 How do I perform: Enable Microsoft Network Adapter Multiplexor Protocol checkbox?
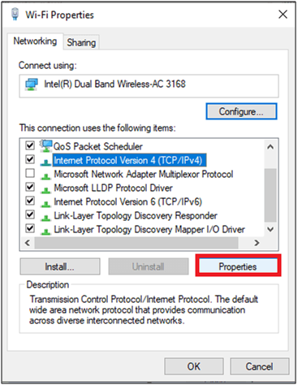tap(30, 173)
